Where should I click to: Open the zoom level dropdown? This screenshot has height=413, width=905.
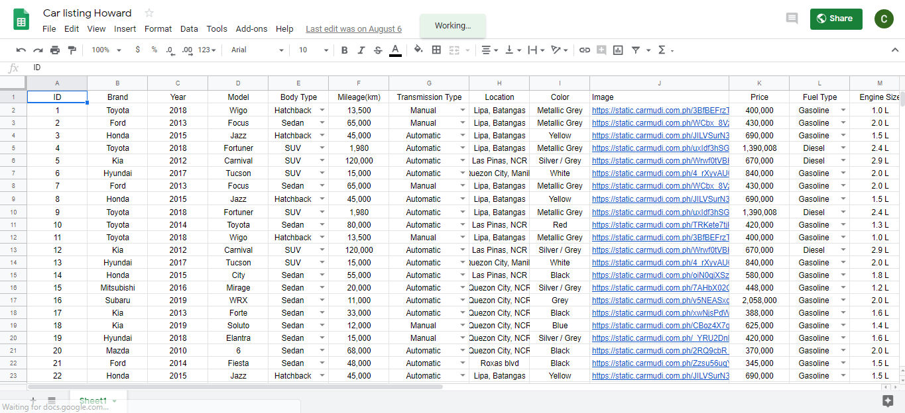(106, 50)
